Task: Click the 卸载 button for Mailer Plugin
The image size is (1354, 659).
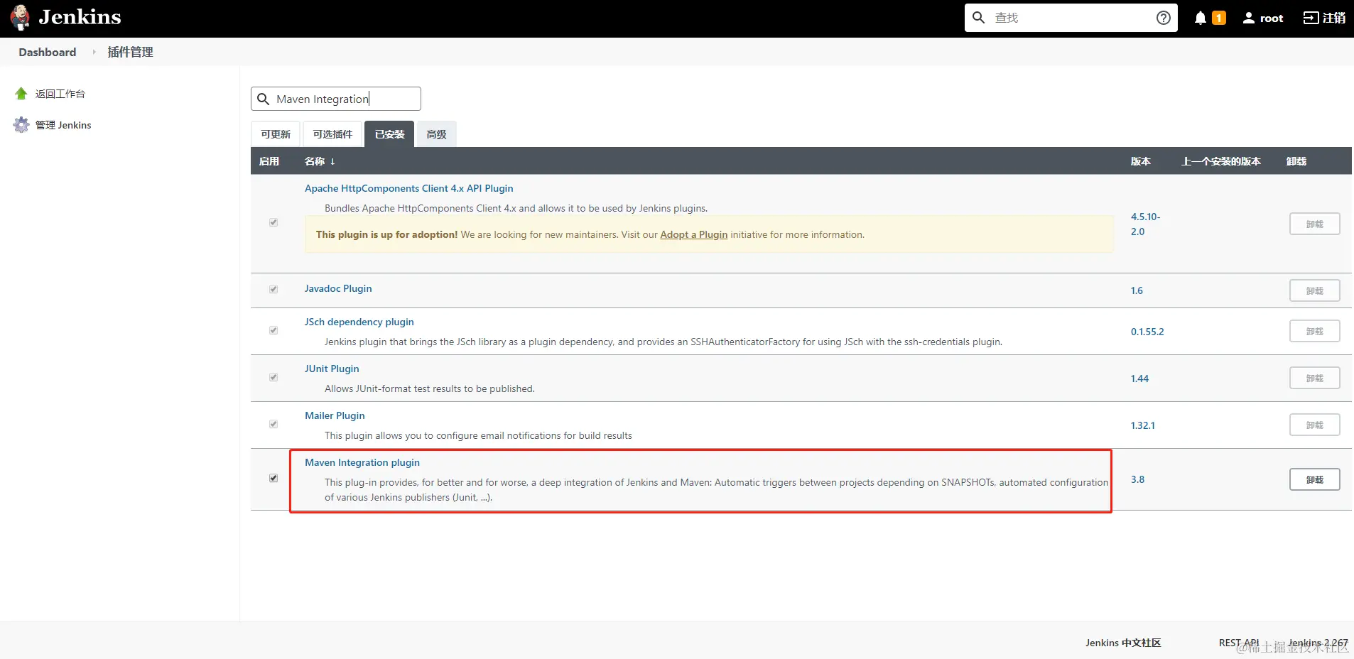Action: [x=1315, y=425]
